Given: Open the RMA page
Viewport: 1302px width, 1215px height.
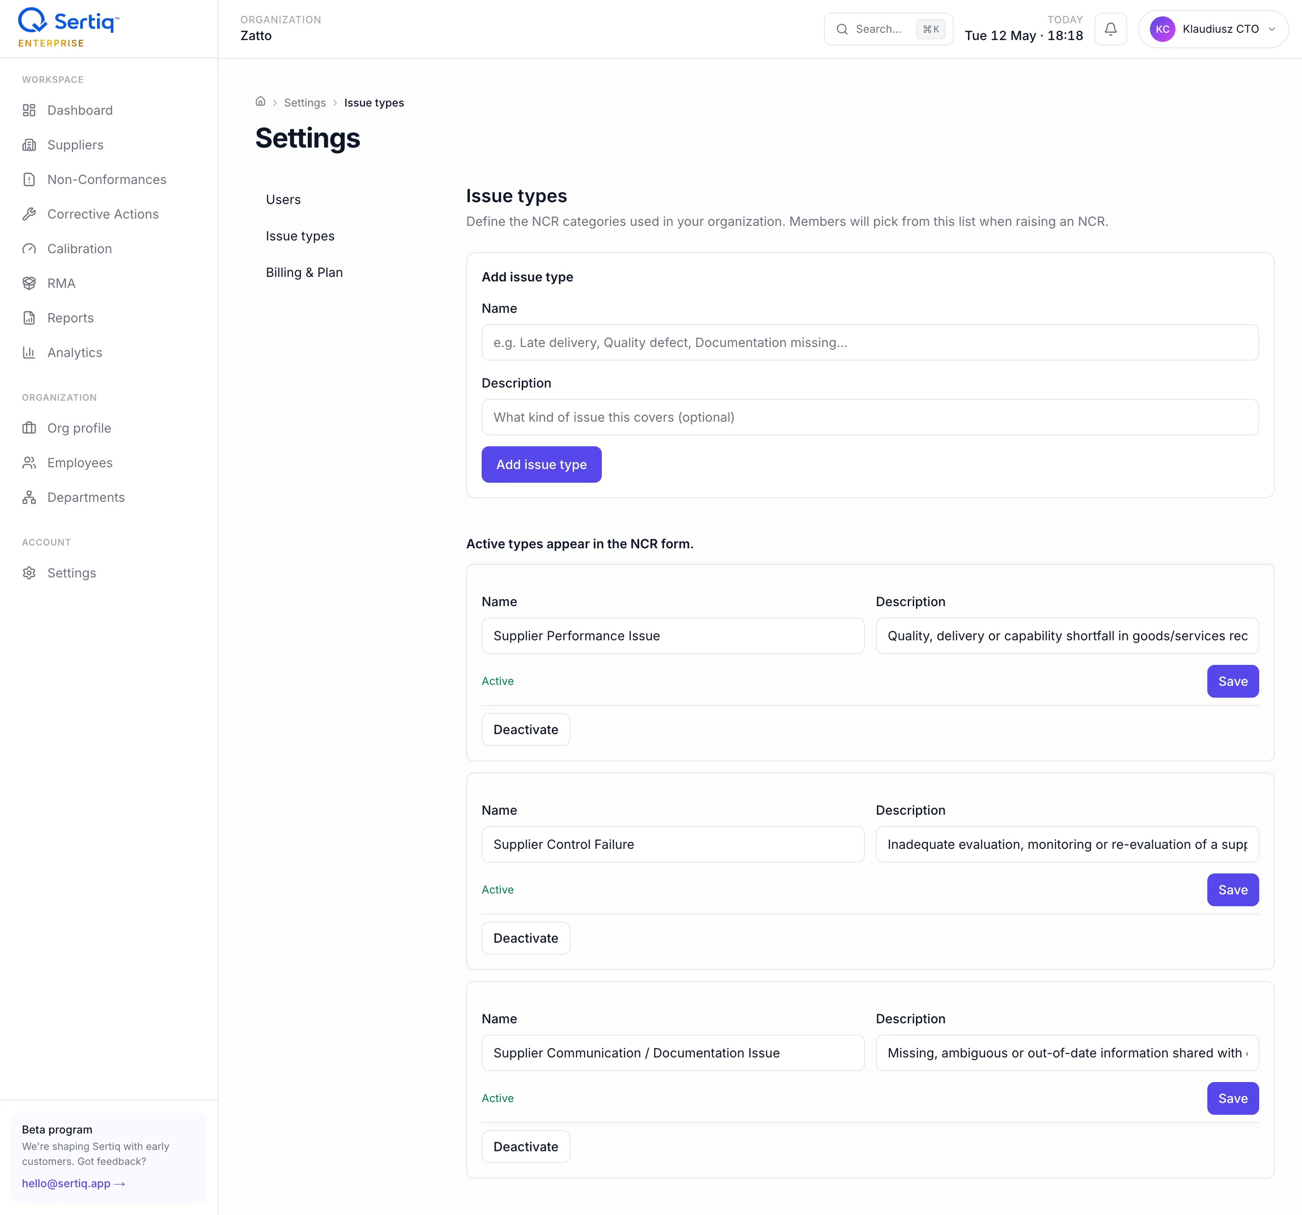Looking at the screenshot, I should 61,284.
